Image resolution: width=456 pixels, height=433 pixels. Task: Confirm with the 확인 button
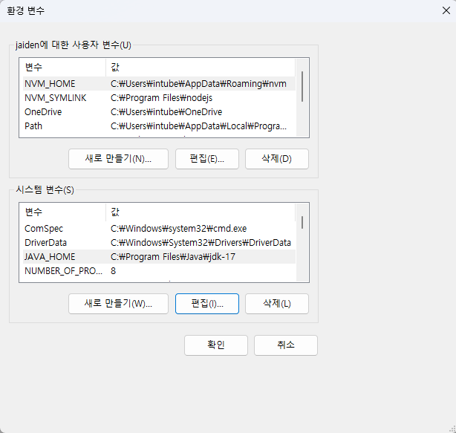216,345
